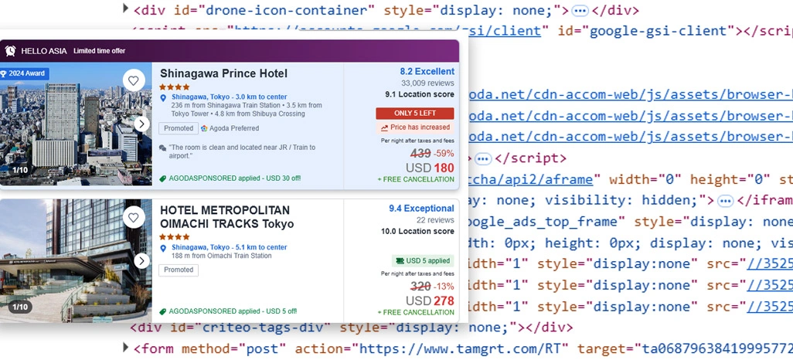Click the Limited time offer label
793x360 pixels.
coord(100,51)
